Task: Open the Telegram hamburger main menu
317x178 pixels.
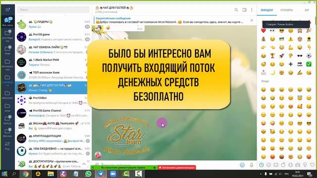Action: (x=7, y=10)
